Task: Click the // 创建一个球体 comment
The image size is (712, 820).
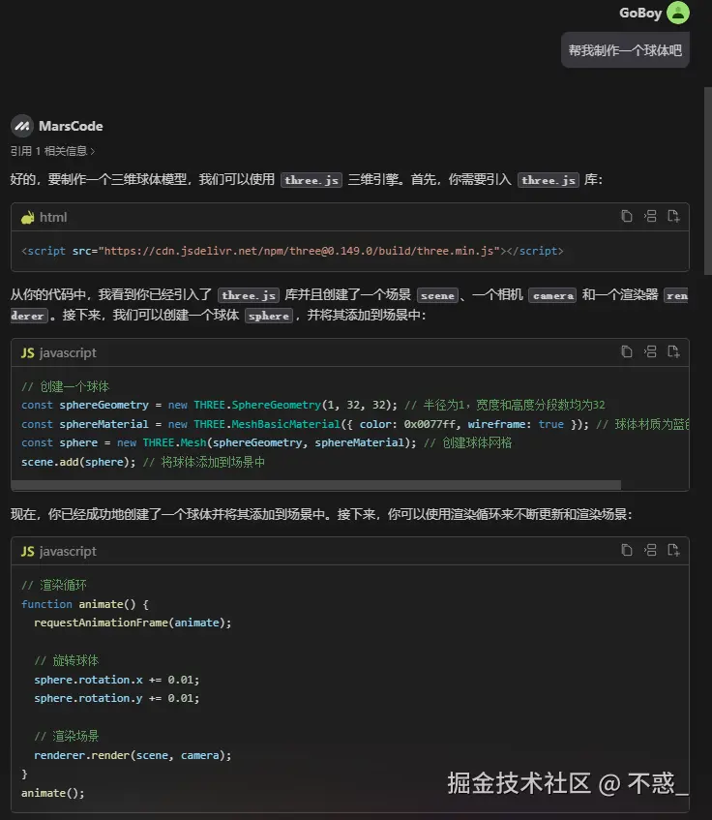Action: pos(65,386)
